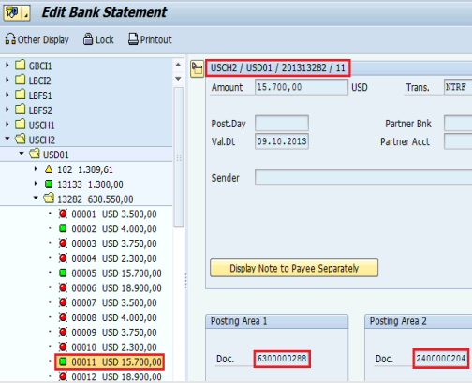Click red status icon of item 00003
Viewport: 472px width, 383px height.
click(x=63, y=243)
